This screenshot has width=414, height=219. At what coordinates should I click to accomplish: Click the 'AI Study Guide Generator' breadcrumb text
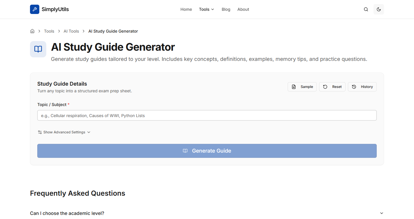[x=113, y=31]
